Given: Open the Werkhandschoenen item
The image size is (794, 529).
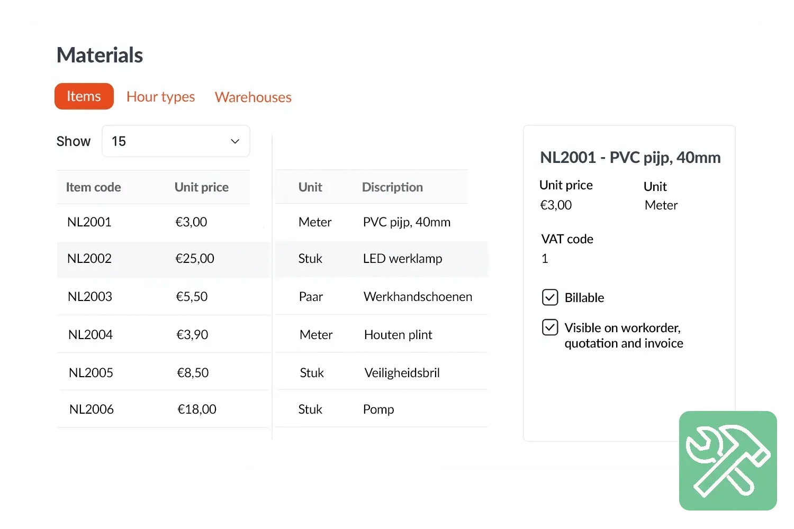Looking at the screenshot, I should 418,297.
